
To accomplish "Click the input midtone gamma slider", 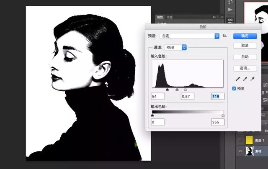I will tap(177, 90).
